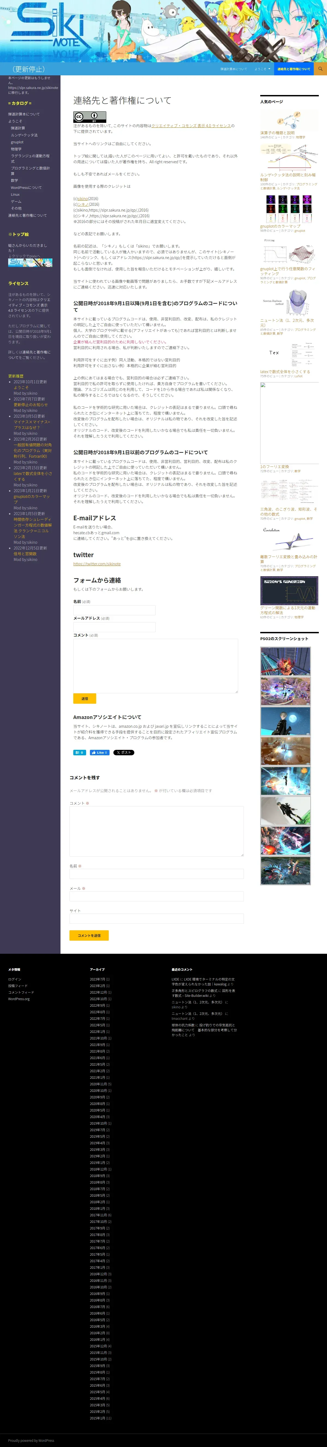Open the slpr.sakura.ne.jp/sikinote notice text
This screenshot has width=327, height=1447.
[x=32, y=85]
